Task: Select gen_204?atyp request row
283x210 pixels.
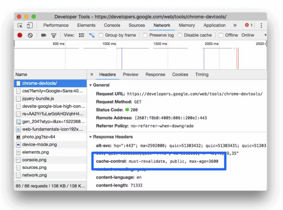Action: [50, 122]
